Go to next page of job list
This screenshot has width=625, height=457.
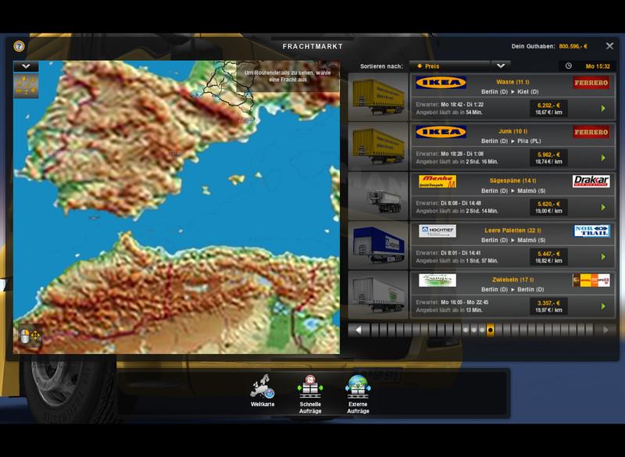pyautogui.click(x=605, y=330)
